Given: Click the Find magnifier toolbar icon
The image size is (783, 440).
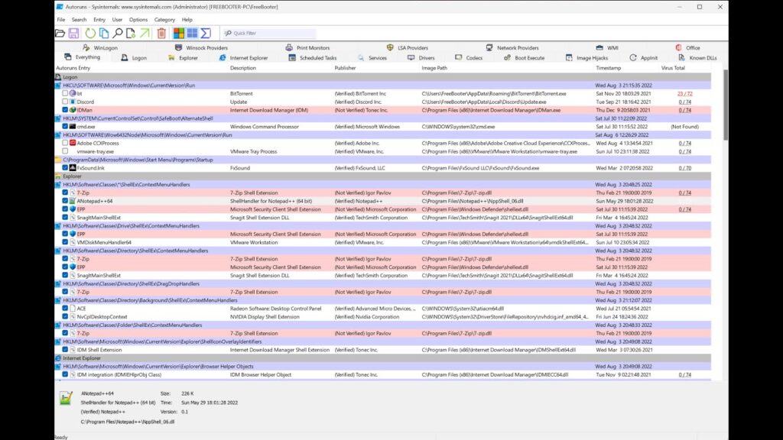Looking at the screenshot, I should coord(118,34).
